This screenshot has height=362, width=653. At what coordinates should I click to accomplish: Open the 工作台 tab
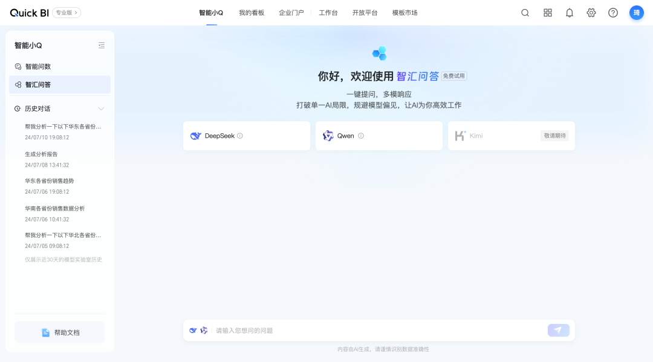(x=328, y=13)
